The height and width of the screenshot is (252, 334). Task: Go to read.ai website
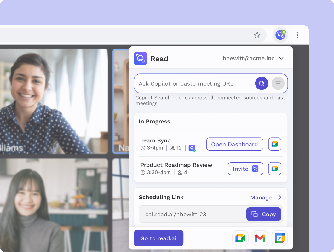158,238
